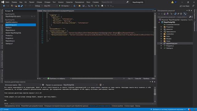Expand the Controllers folder
The image size is (197, 111).
click(x=161, y=34)
